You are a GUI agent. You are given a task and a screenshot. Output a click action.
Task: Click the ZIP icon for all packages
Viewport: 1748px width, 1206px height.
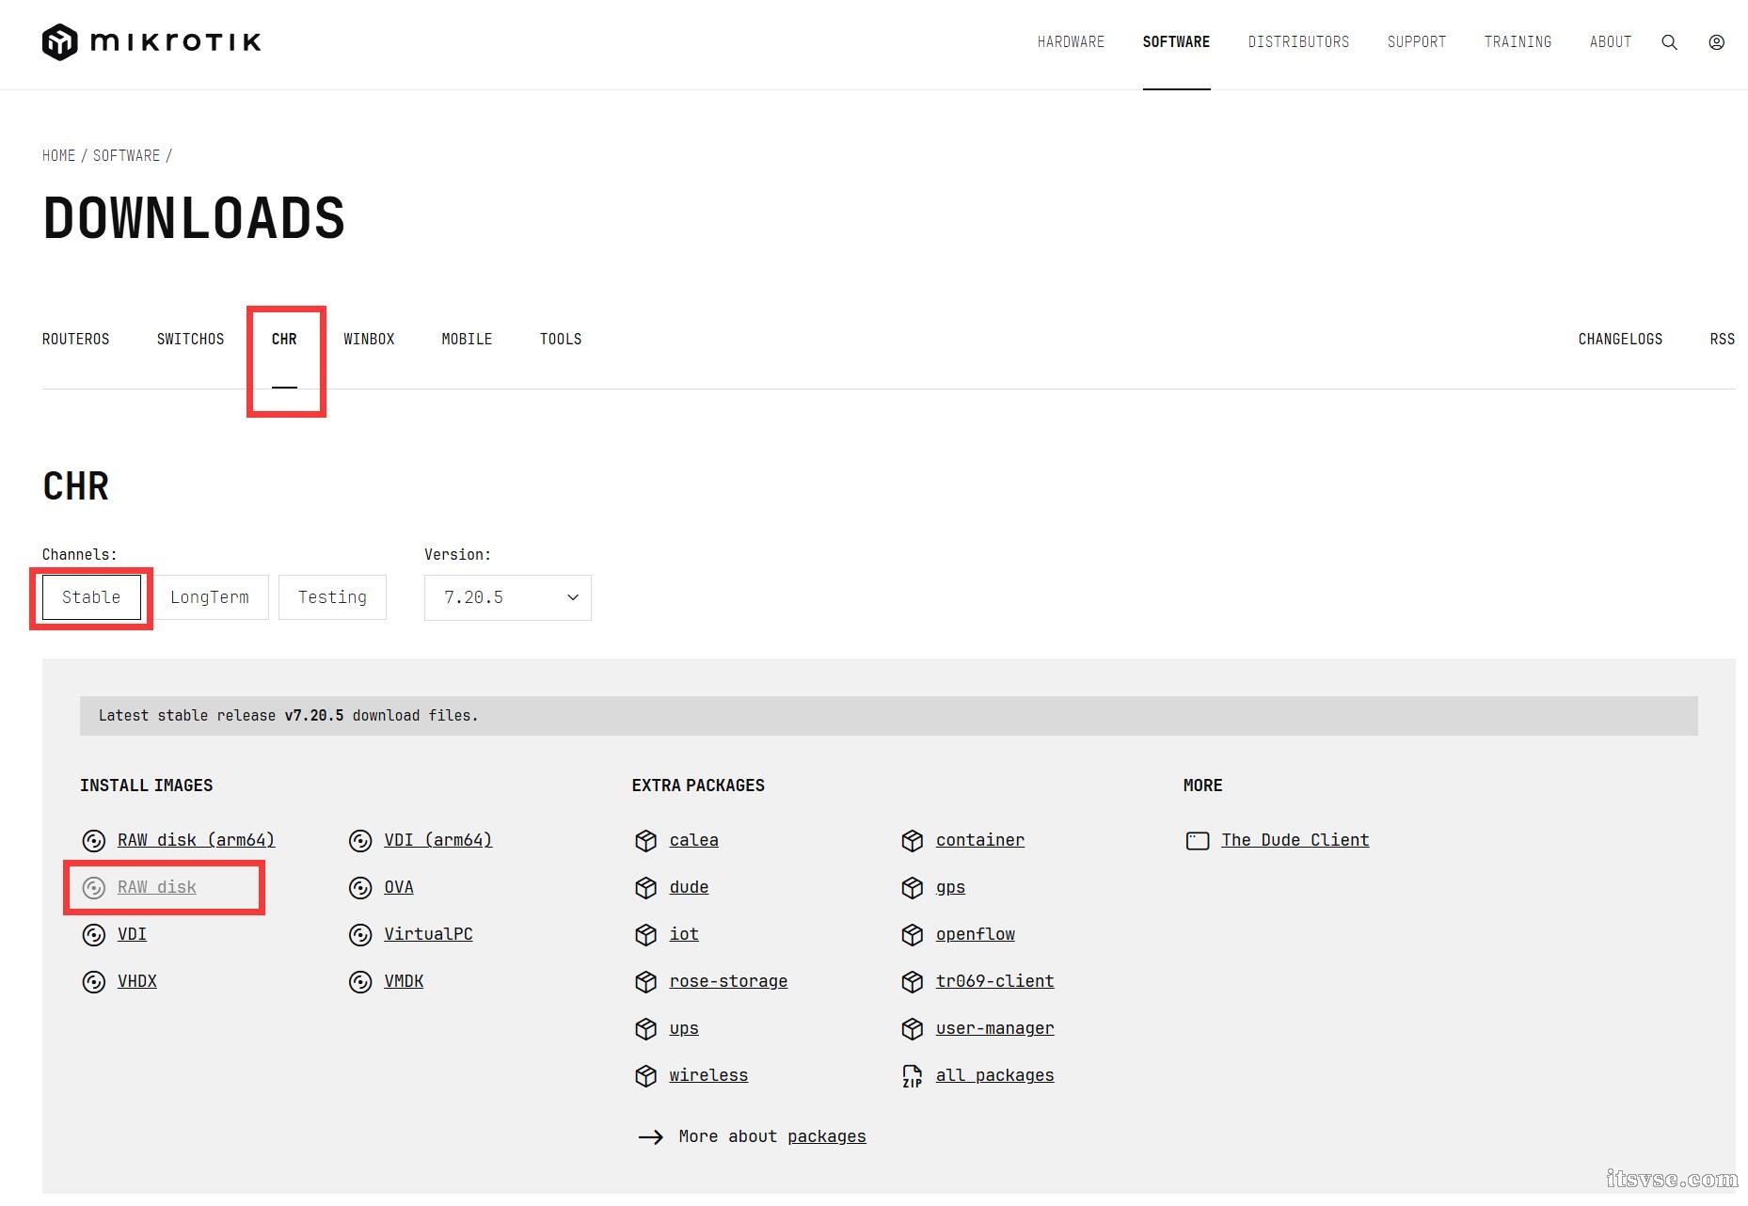point(912,1076)
